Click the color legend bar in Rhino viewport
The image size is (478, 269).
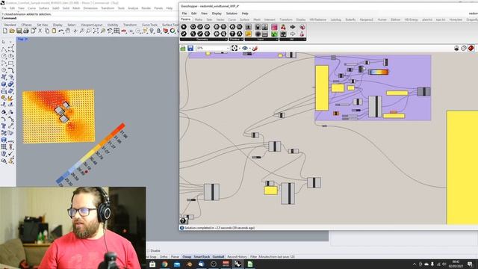coord(91,154)
